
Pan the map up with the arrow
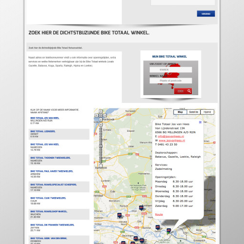[x=101, y=111]
